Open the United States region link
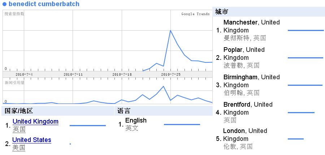This screenshot has width=325, height=155. [32, 140]
